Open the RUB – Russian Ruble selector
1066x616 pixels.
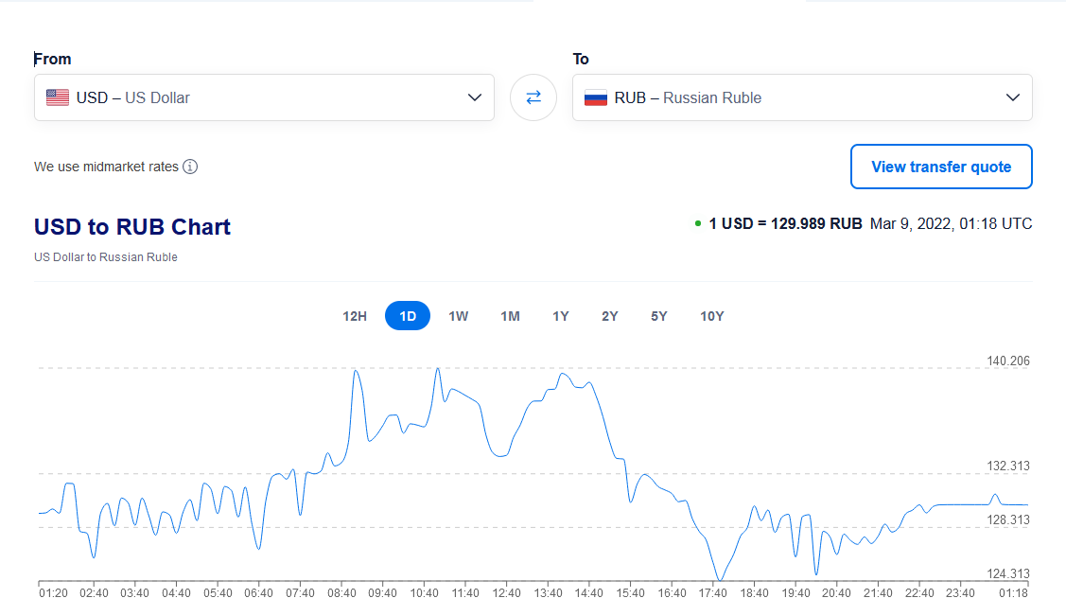pyautogui.click(x=785, y=97)
